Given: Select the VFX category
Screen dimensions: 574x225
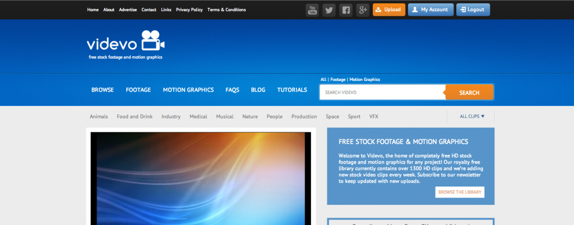Looking at the screenshot, I should [374, 117].
